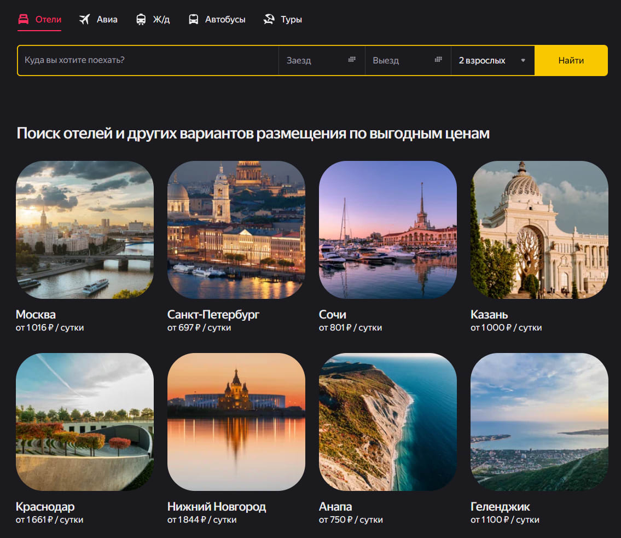Switch to the Авиа tab label
The height and width of the screenshot is (538, 621).
107,19
